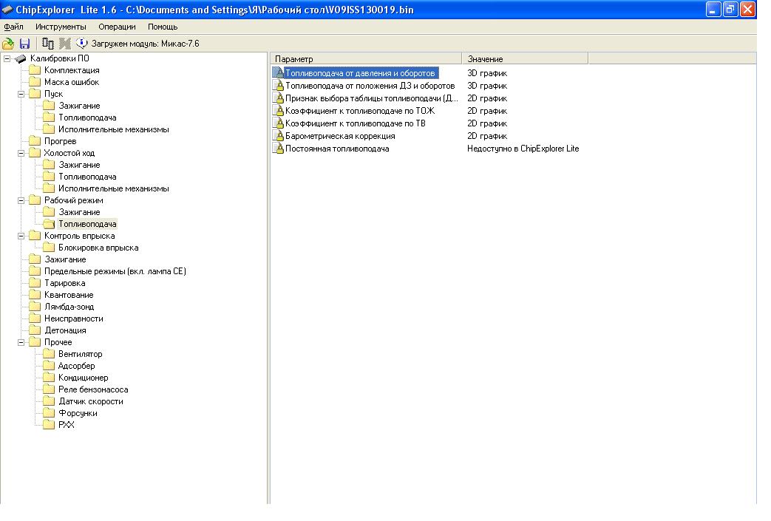Image resolution: width=771 pixels, height=521 pixels.
Task: Click the open file toolbar icon
Action: pos(9,44)
